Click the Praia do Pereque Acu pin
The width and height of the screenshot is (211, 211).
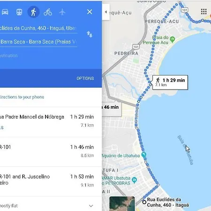pos(172,39)
